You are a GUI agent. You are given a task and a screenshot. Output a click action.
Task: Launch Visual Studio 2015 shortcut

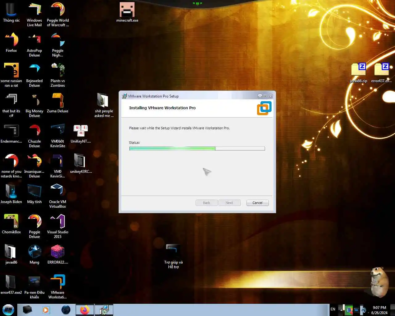58,226
